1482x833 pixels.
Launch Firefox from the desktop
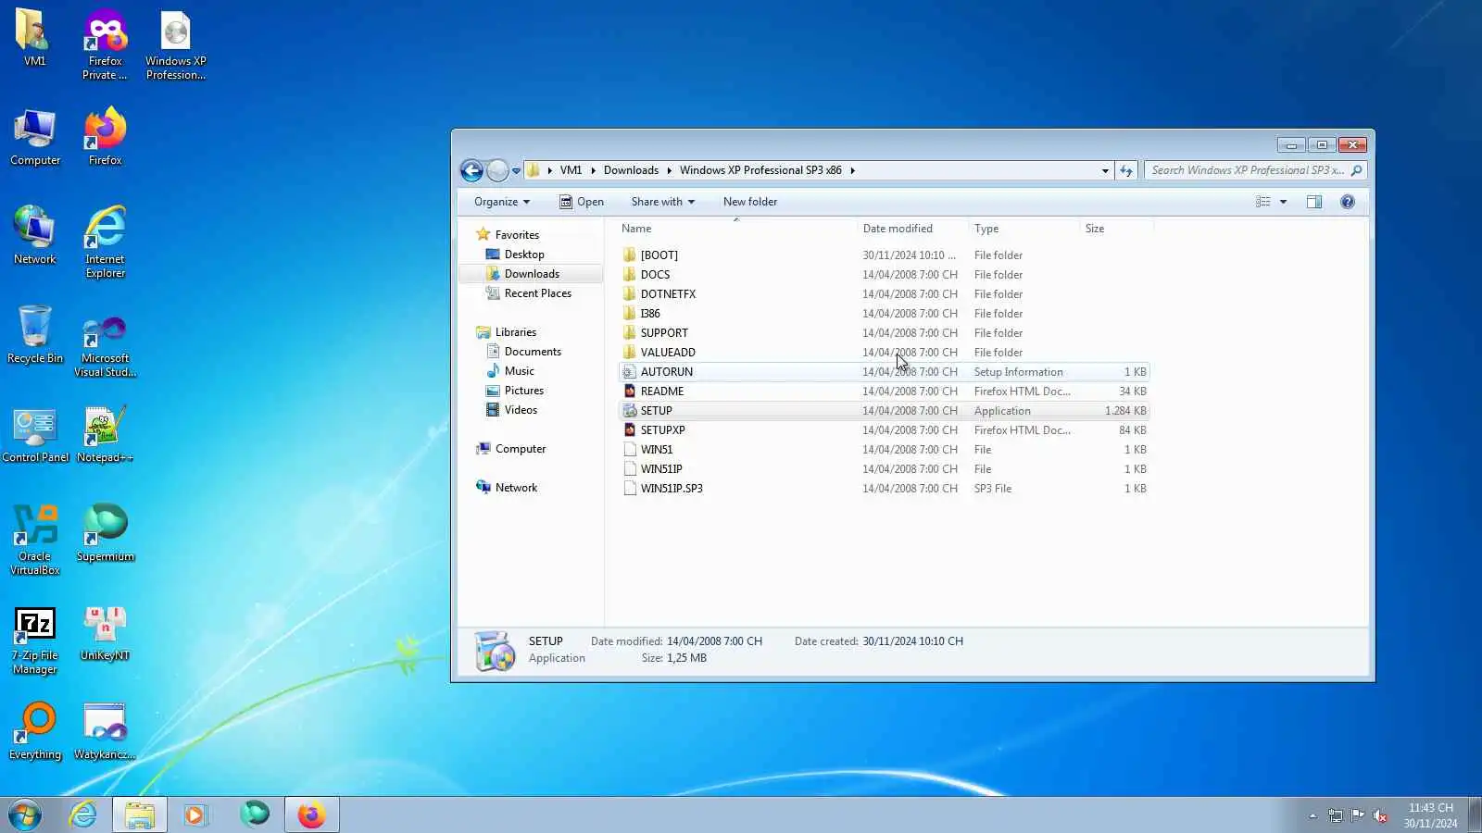105,138
